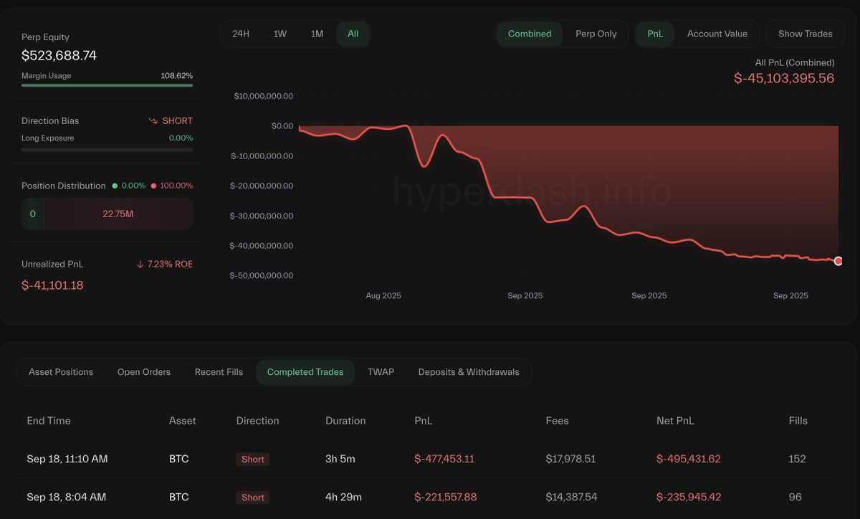Open the Recent Fills tab
Viewport: 860px width, 519px height.
pyautogui.click(x=219, y=372)
